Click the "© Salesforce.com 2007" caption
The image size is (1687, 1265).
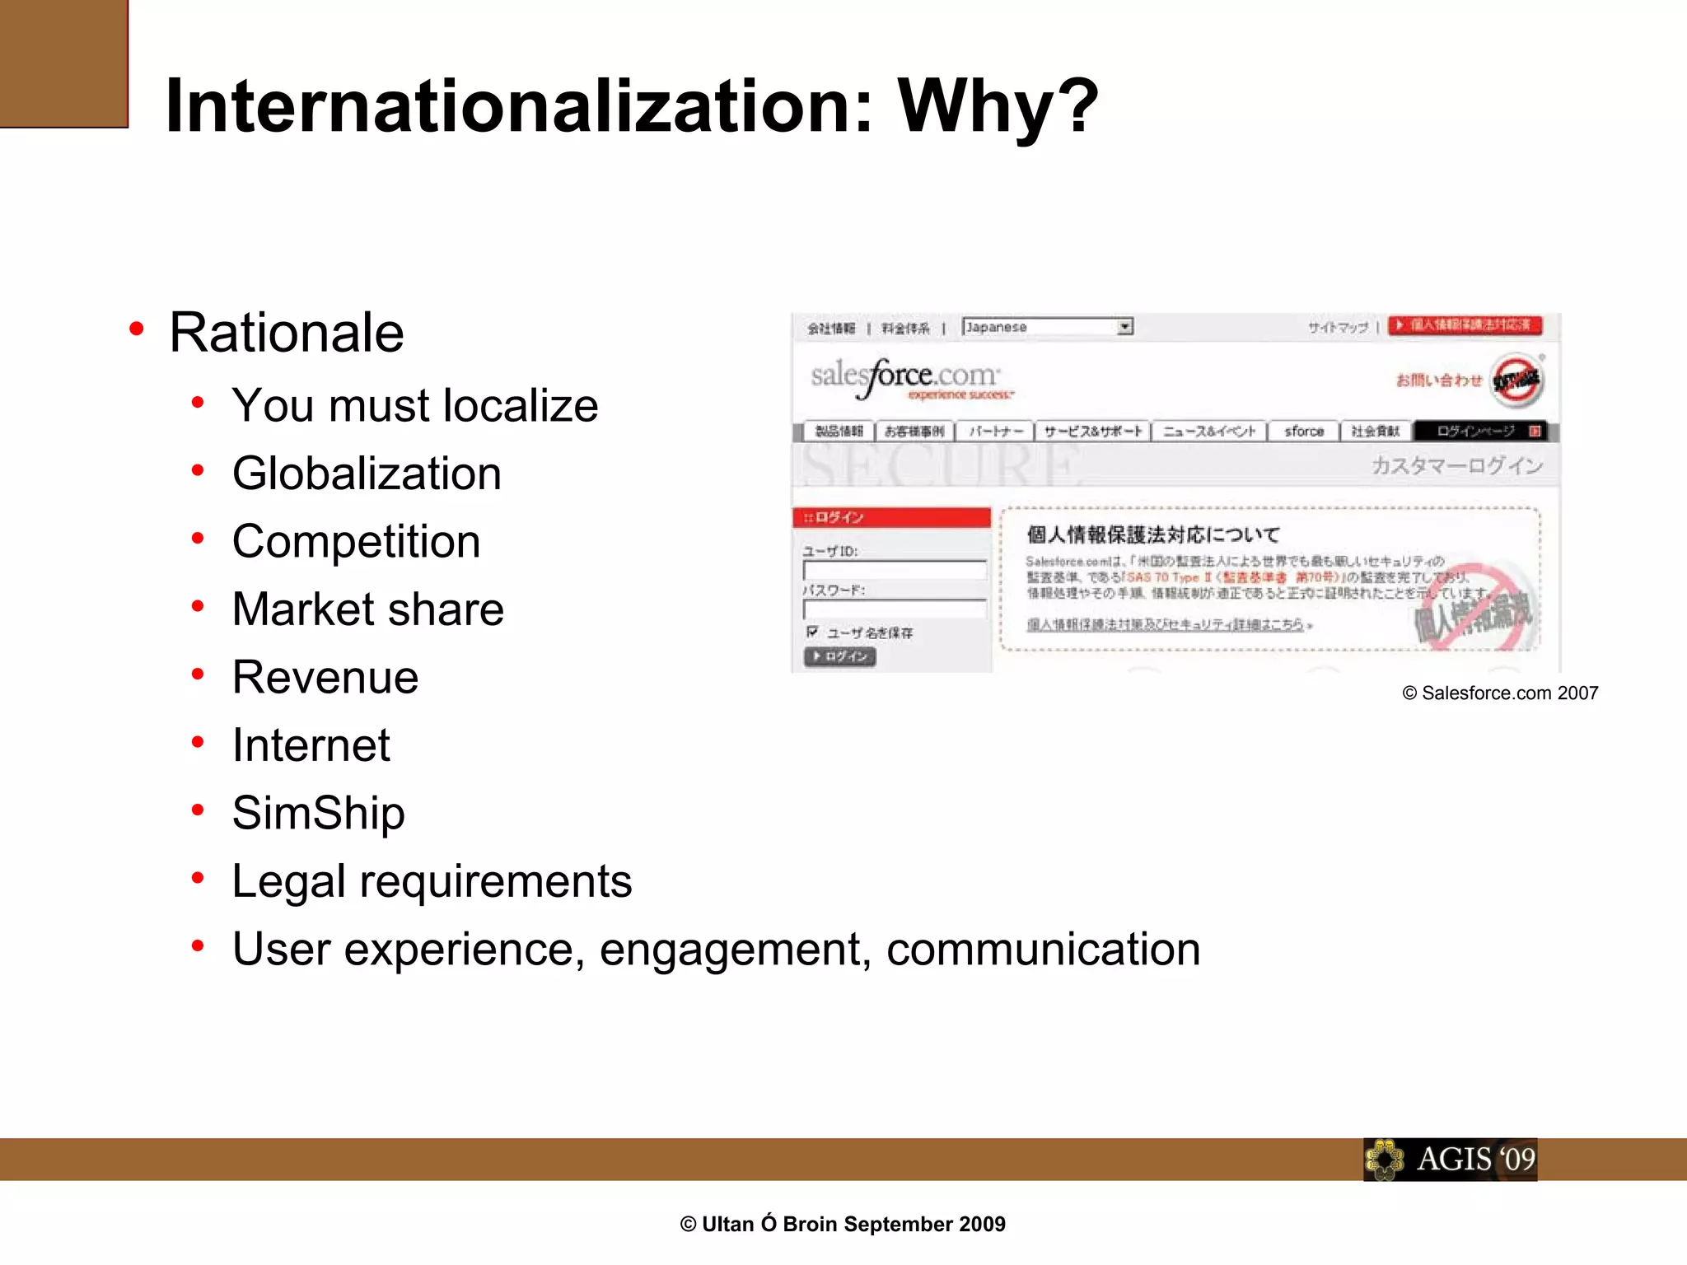click(1500, 693)
